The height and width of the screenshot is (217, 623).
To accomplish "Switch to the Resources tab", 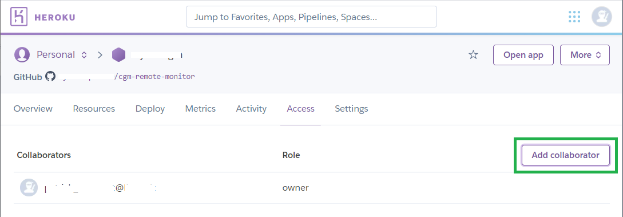I will click(x=94, y=109).
